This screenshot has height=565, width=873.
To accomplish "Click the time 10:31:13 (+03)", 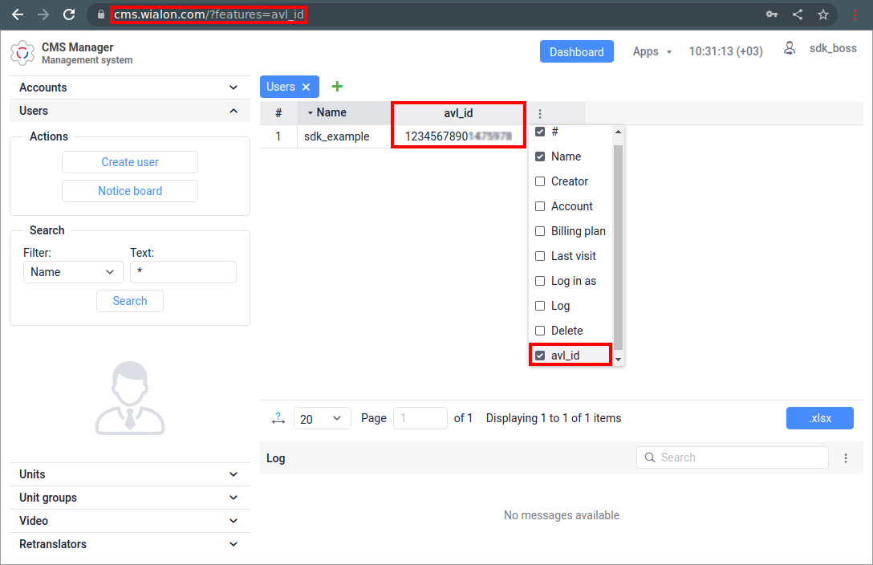I will (725, 52).
